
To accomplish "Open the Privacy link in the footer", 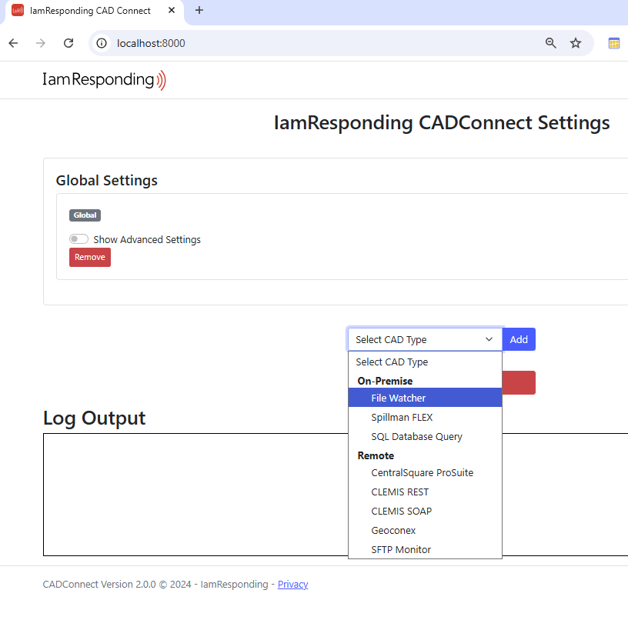I will [x=292, y=584].
